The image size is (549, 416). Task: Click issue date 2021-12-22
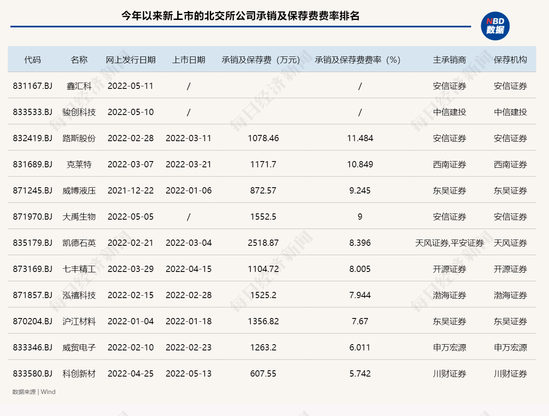pos(130,191)
